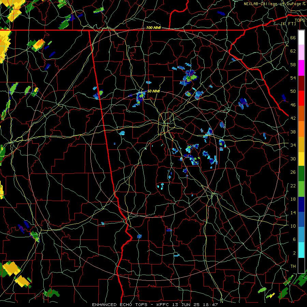Click the '54' legend value
The image size is (307, 307).
click(x=293, y=78)
